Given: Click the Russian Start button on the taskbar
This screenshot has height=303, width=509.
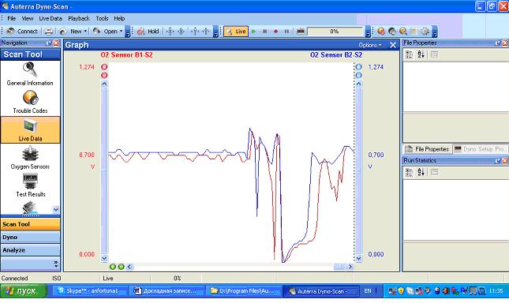Looking at the screenshot, I should (24, 291).
